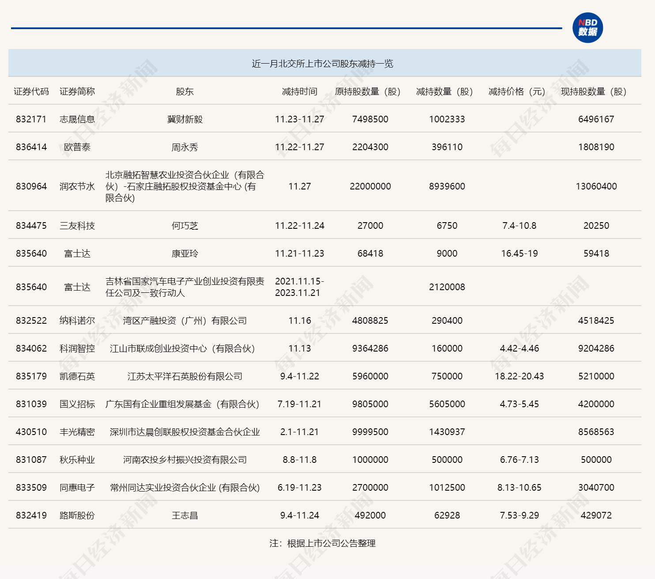Select current holding 3040700
The width and height of the screenshot is (655, 579).
pos(596,488)
